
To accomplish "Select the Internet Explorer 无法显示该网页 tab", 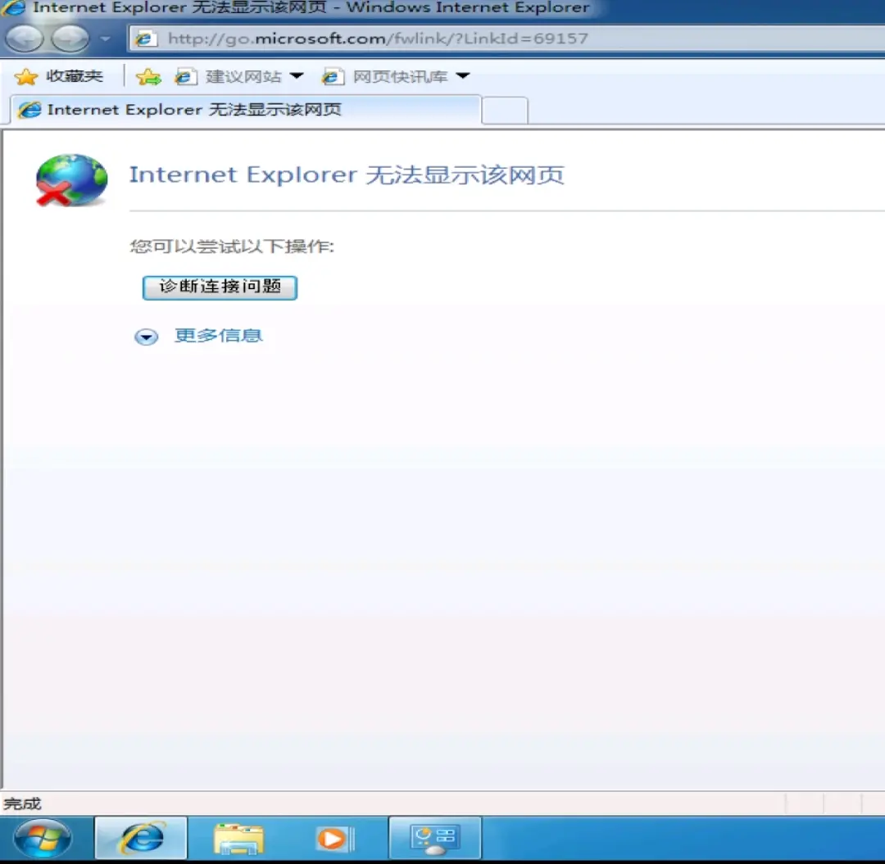I will pos(246,110).
